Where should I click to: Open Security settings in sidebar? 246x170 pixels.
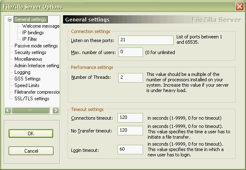pyautogui.click(x=30, y=52)
